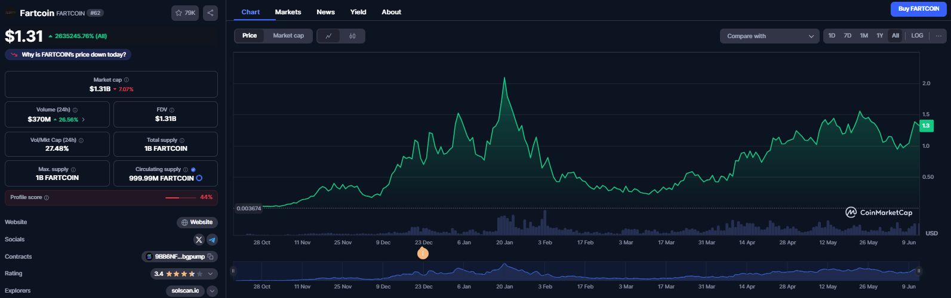The height and width of the screenshot is (298, 951).
Task: Click 'Why is FARTCOIN's price down today?'
Action: (69, 55)
